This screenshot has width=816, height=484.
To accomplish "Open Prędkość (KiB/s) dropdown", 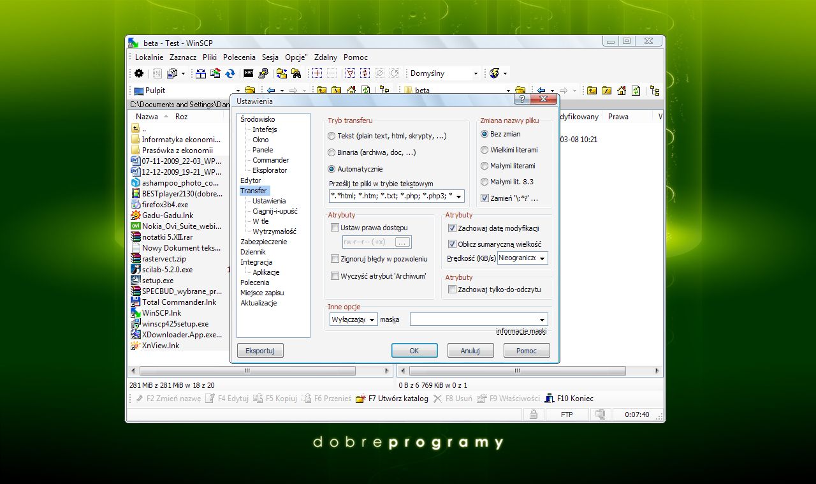I will click(542, 258).
